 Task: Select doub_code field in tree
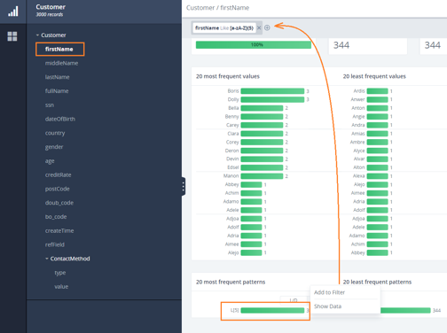click(59, 203)
